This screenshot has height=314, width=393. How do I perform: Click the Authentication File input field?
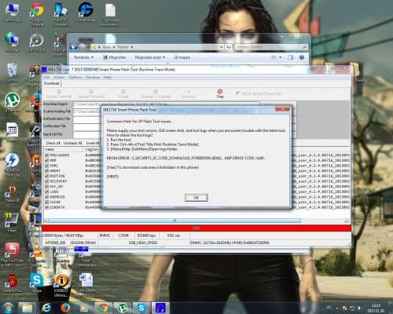point(87,119)
